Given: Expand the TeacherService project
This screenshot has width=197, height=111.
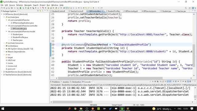Looking at the screenshot, I should (2, 75).
